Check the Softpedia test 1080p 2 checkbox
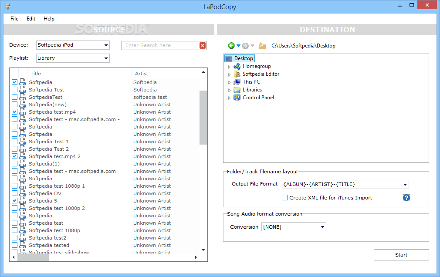 coord(14,208)
